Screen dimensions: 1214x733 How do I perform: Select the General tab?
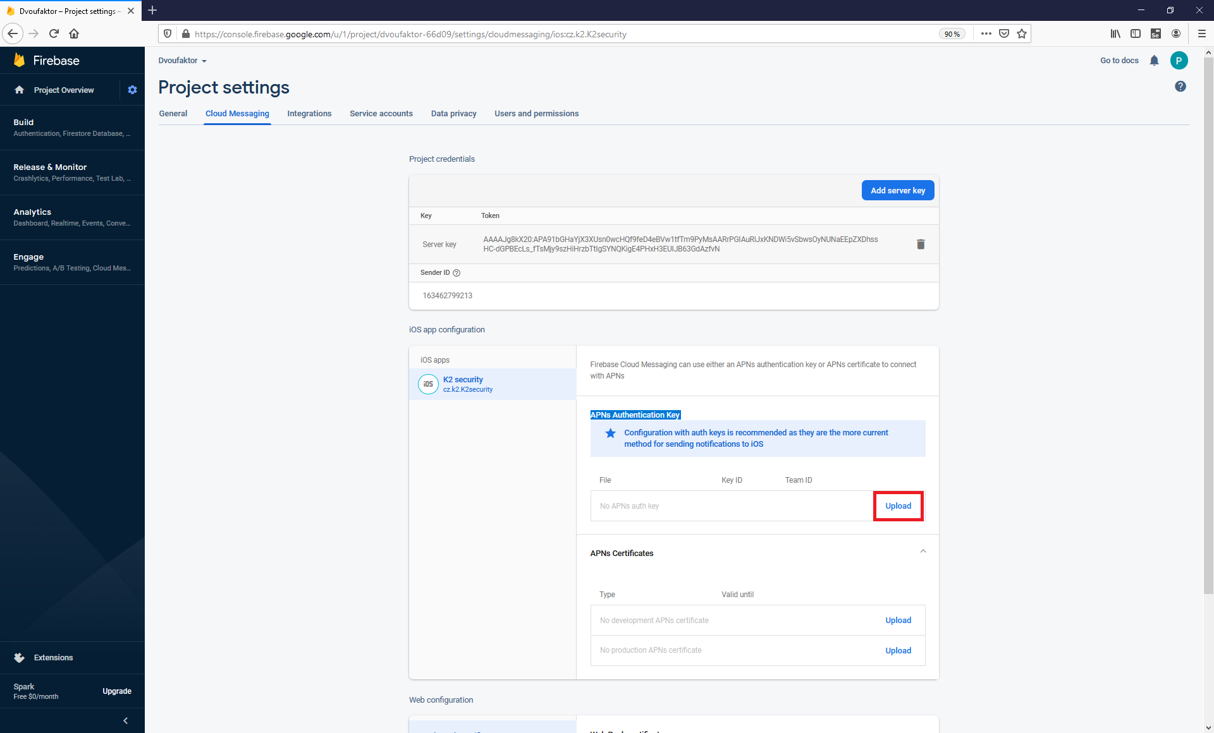[173, 114]
